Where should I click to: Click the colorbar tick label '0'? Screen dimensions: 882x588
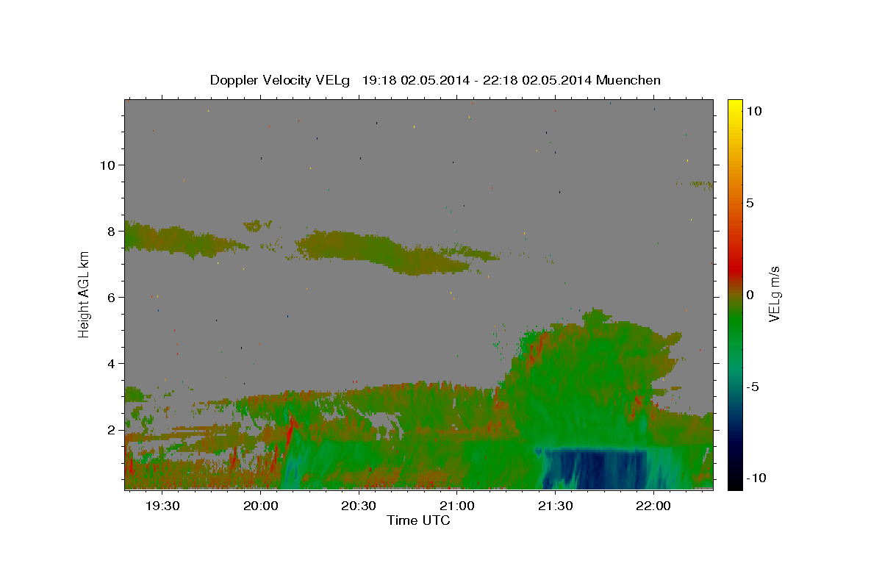point(750,295)
